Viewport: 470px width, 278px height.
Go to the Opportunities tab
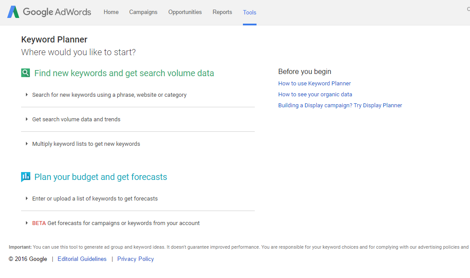(185, 12)
